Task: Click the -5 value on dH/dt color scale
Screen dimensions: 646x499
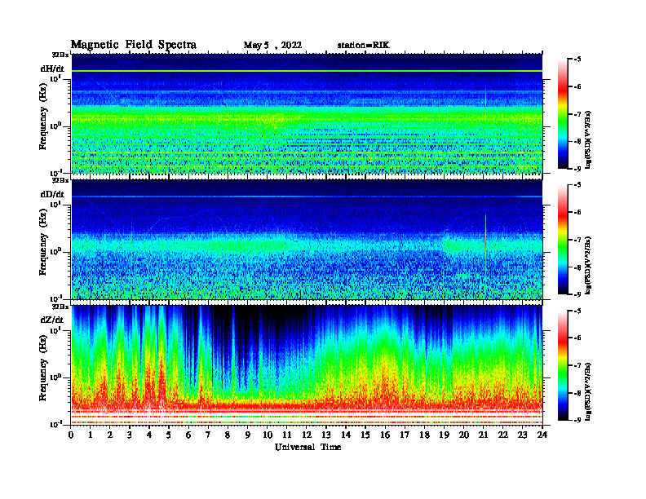Action: click(x=578, y=60)
